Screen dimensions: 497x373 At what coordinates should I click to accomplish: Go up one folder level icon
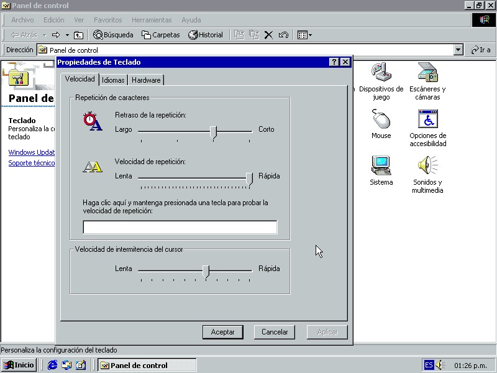click(x=78, y=35)
